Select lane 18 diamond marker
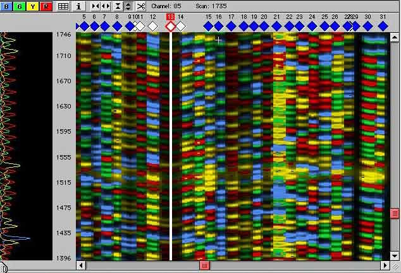The width and height of the screenshot is (401, 273). (x=244, y=26)
